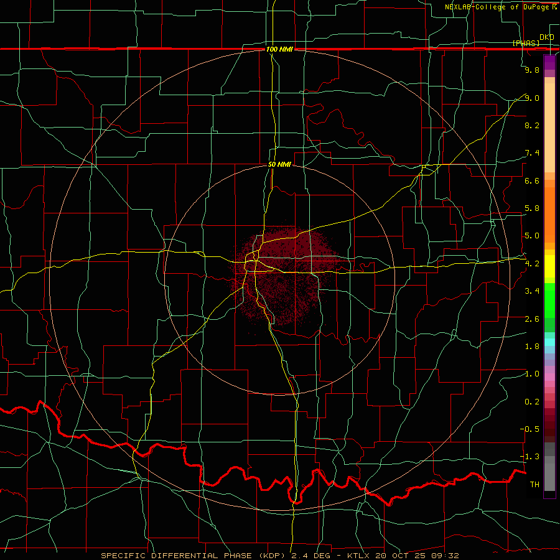Click the 9.0 scale value
This screenshot has width=560, height=560.
[532, 98]
